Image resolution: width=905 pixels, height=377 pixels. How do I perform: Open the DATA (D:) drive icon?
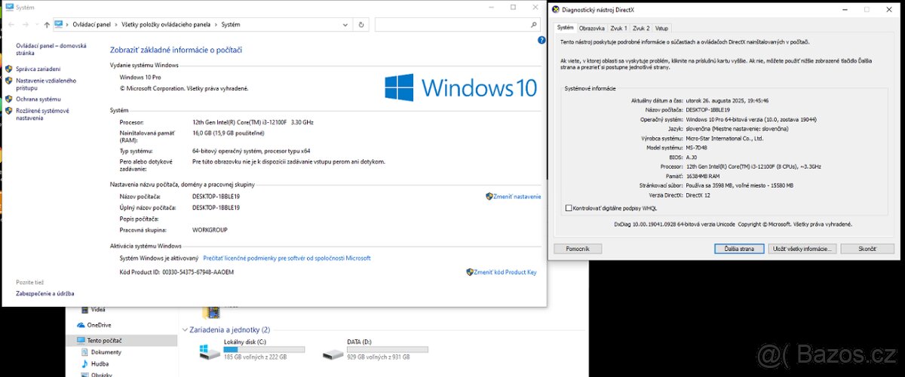(x=331, y=352)
